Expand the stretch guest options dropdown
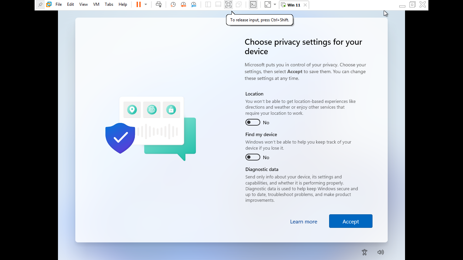This screenshot has height=260, width=463. [x=275, y=5]
